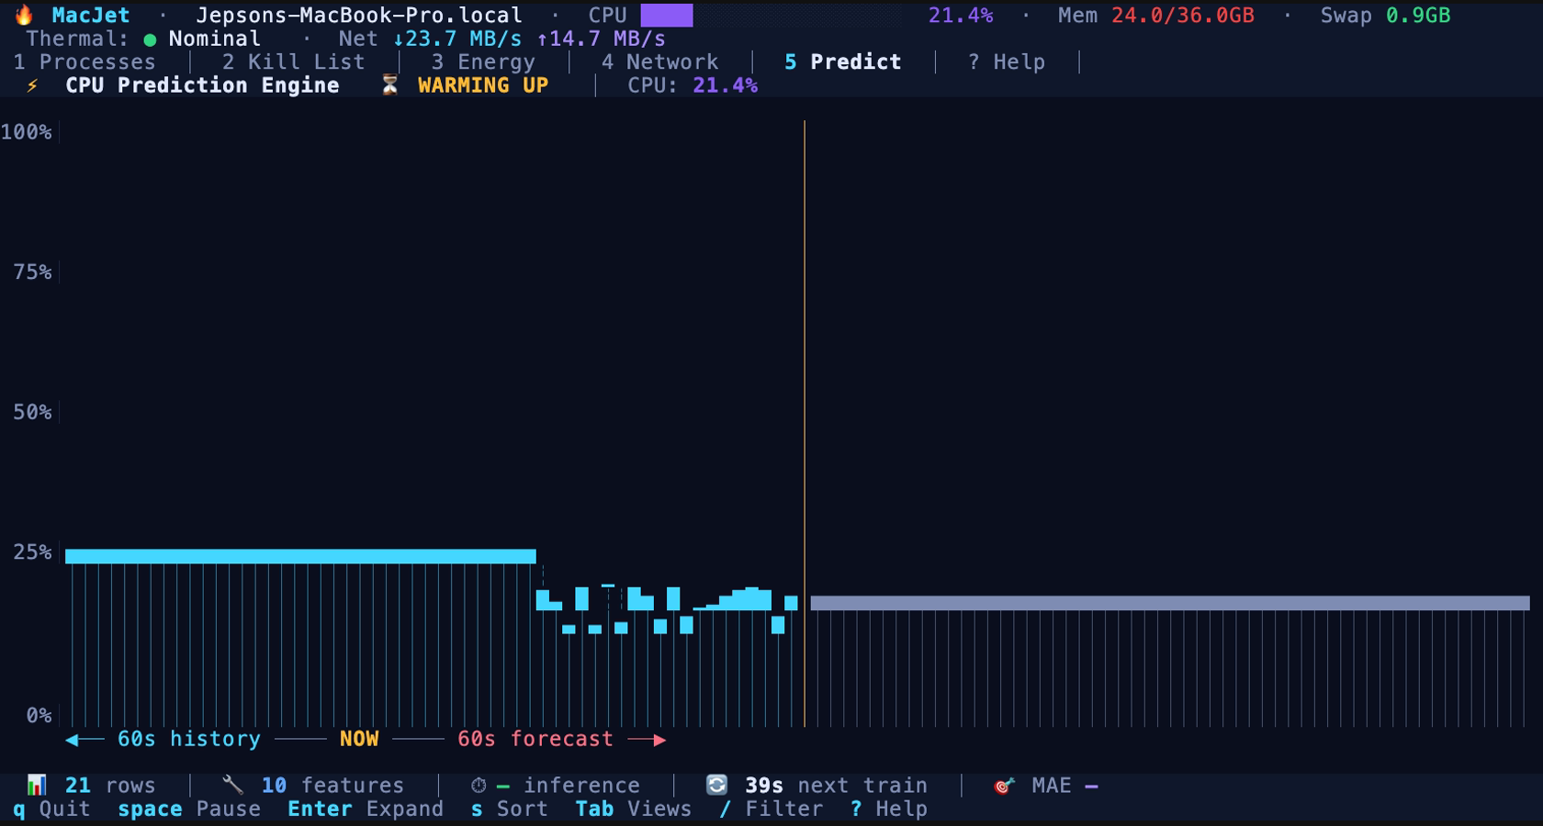Click Enter Expand shortcut

(x=366, y=809)
